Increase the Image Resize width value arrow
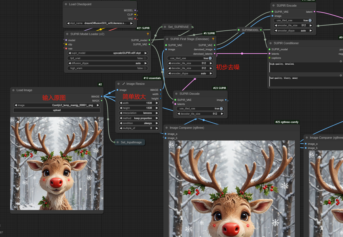This screenshot has height=237, width=343. (157, 103)
